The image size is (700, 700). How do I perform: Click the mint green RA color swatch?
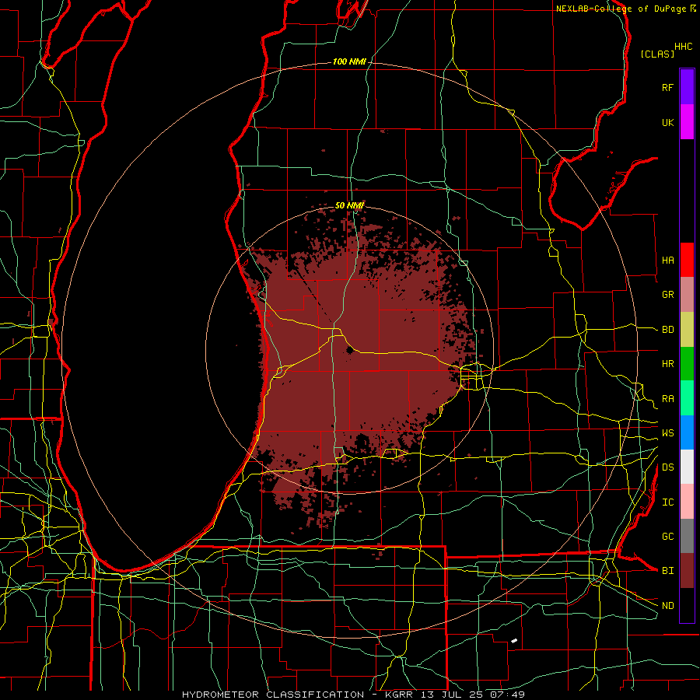[687, 398]
